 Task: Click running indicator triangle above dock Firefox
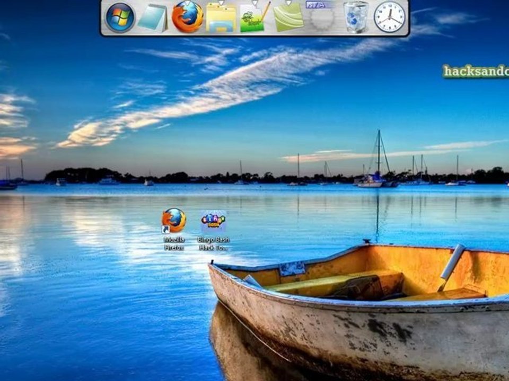tap(187, 3)
